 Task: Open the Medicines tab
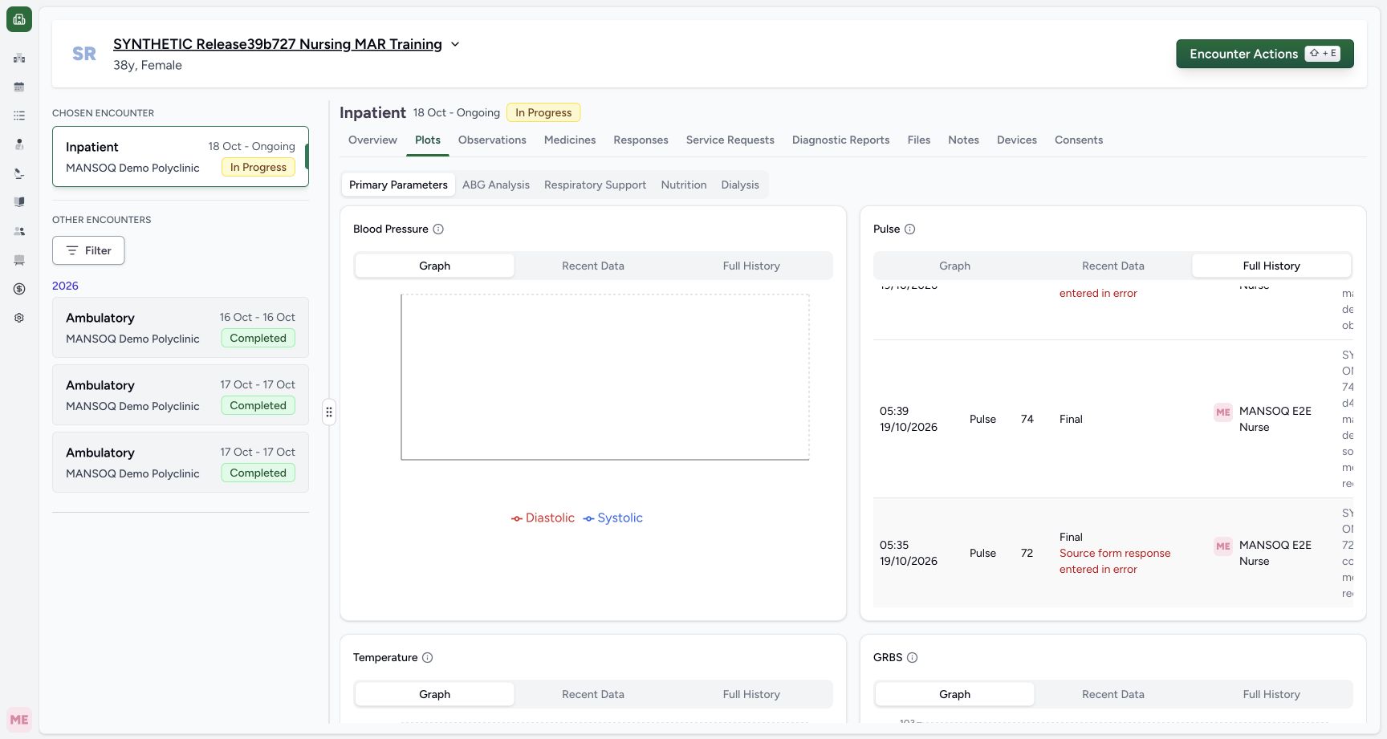(x=570, y=140)
